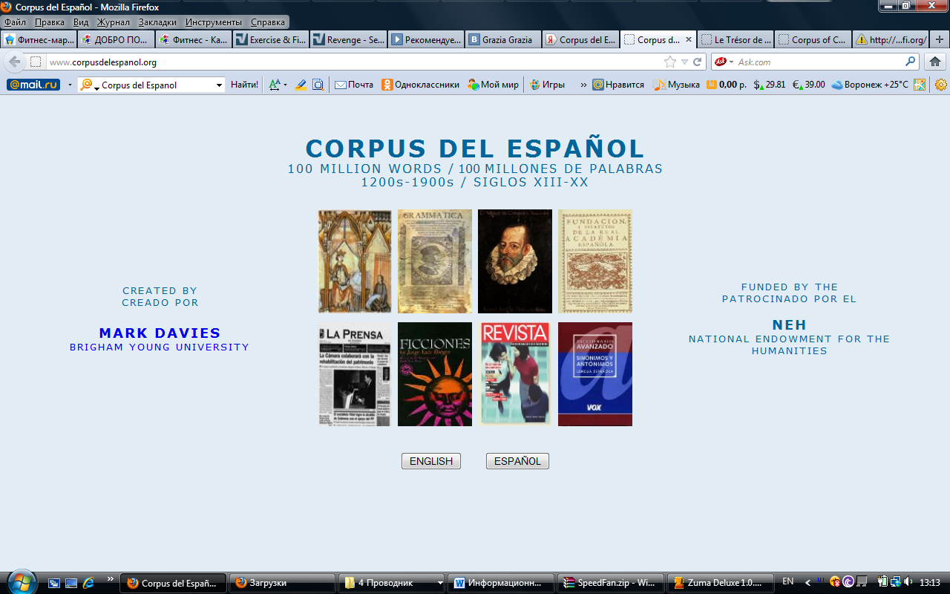This screenshot has height=594, width=950.
Task: Click the La Prensa newspaper image
Action: point(355,374)
